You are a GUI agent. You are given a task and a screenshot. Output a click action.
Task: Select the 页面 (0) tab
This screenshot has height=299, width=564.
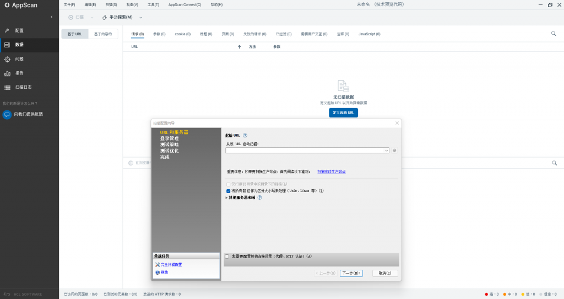[227, 34]
